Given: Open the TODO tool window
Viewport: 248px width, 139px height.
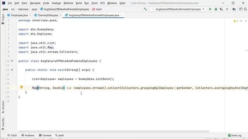Looking at the screenshot, I should point(12,136).
